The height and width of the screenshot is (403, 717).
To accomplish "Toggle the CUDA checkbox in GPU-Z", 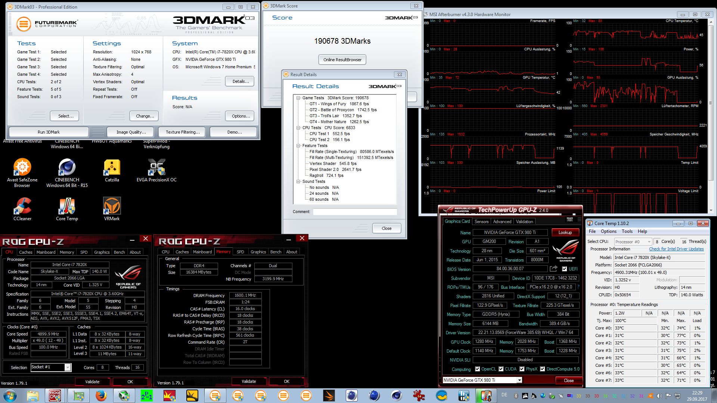I will click(501, 369).
